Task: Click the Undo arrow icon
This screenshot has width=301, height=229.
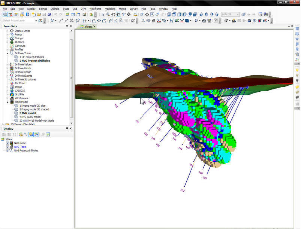Action: [56, 15]
